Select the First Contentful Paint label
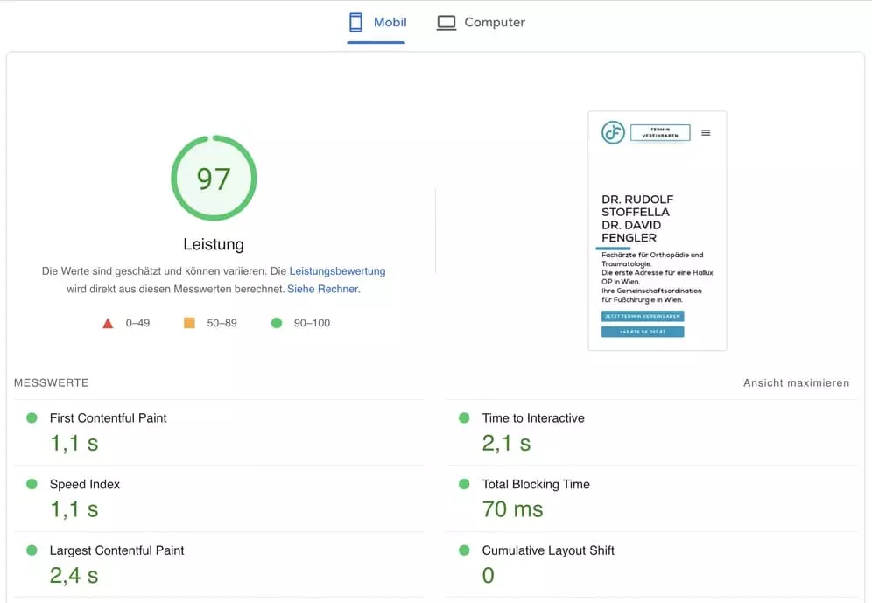Viewport: 872px width, 603px height. (x=108, y=418)
